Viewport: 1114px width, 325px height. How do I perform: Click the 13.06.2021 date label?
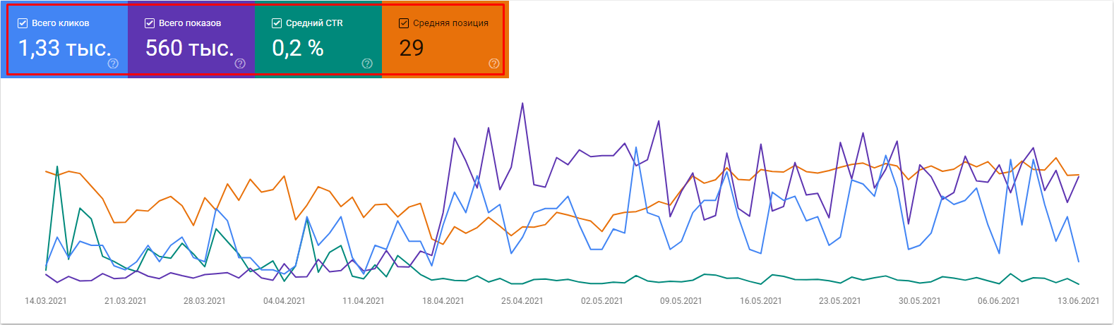(1078, 301)
